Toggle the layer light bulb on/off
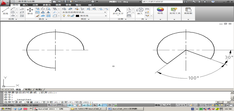The image size is (234, 111). pyautogui.click(x=64, y=16)
